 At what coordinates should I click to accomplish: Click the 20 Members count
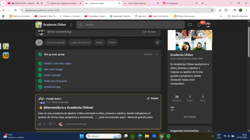coord(177,99)
